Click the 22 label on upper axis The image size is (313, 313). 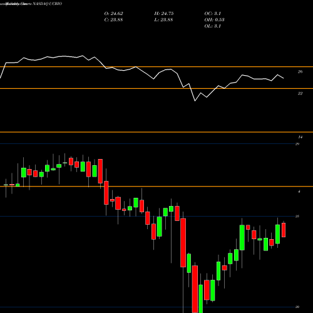pyautogui.click(x=300, y=93)
